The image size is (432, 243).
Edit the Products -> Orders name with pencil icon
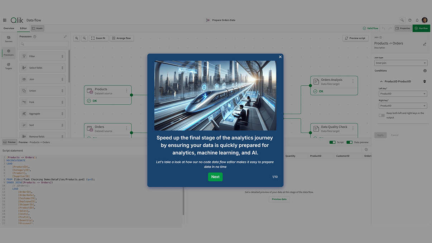tap(424, 44)
